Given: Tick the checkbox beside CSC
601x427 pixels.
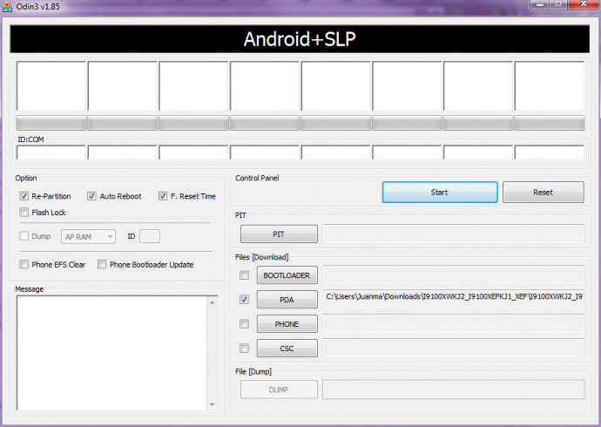Looking at the screenshot, I should click(244, 349).
